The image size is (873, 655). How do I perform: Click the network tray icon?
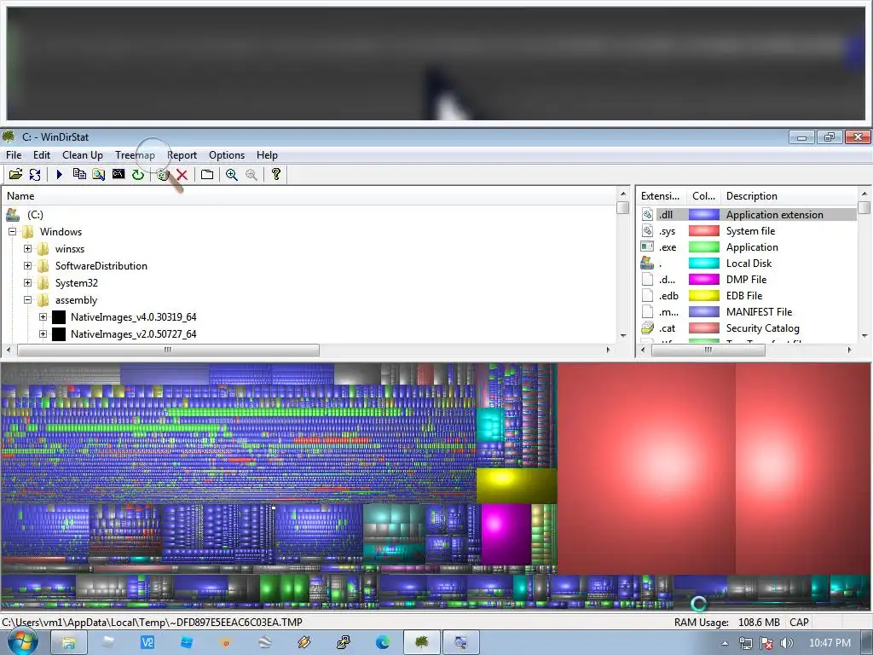click(x=746, y=643)
